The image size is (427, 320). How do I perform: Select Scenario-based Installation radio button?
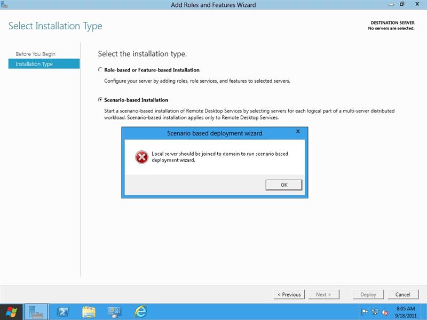click(100, 100)
